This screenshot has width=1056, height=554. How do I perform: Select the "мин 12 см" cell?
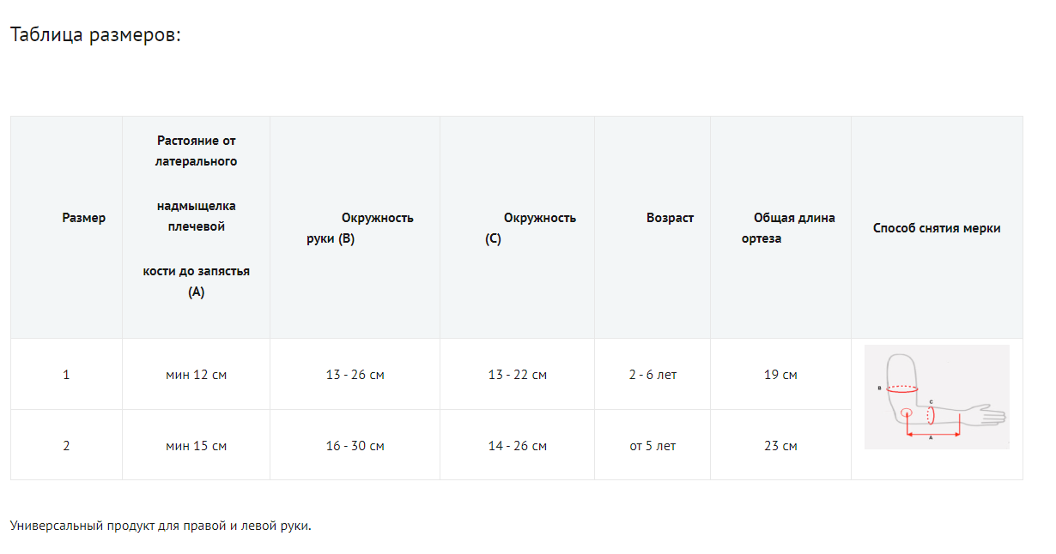click(196, 375)
